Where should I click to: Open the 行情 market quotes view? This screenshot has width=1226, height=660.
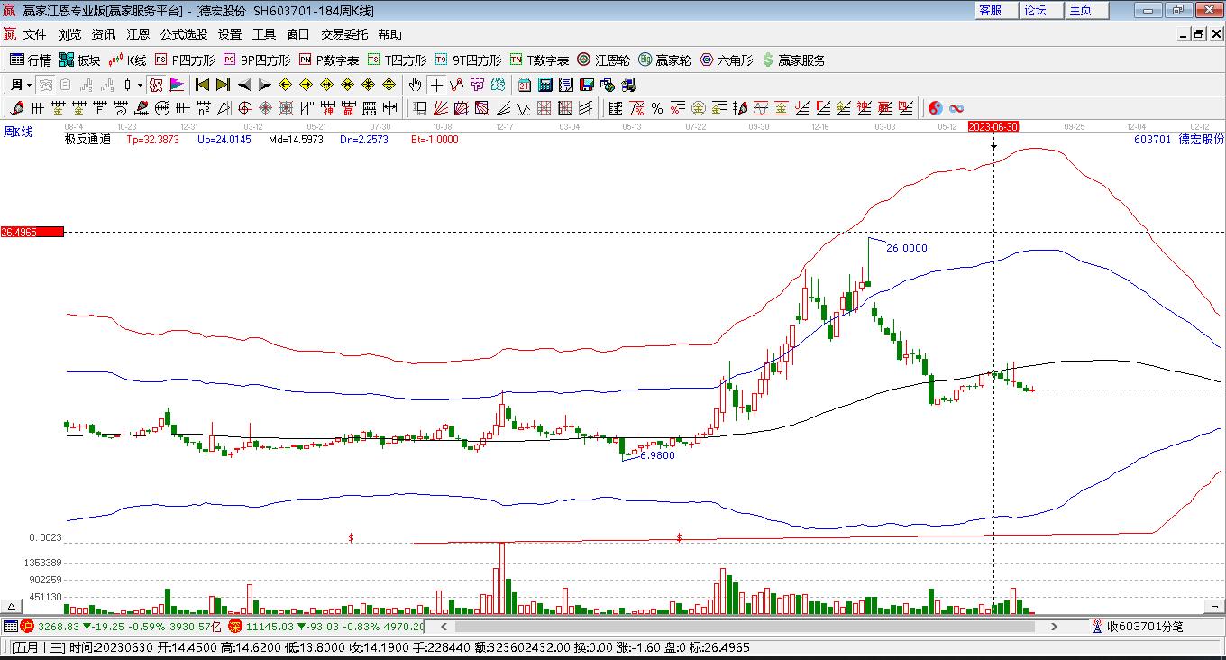(x=31, y=60)
